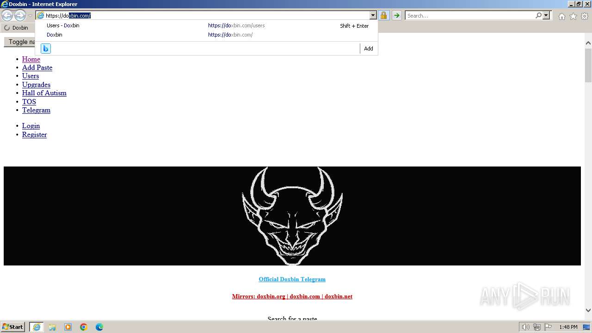Click the network tray icon
This screenshot has width=592, height=333.
[537, 327]
